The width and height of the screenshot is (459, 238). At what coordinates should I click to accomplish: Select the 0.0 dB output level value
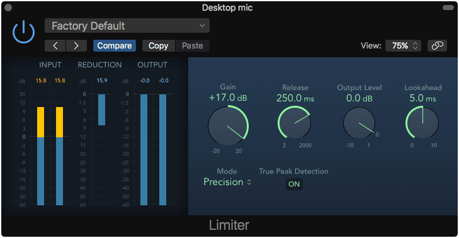(x=359, y=98)
